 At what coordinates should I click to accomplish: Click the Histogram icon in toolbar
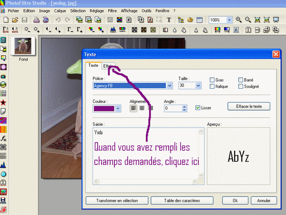click(x=113, y=30)
